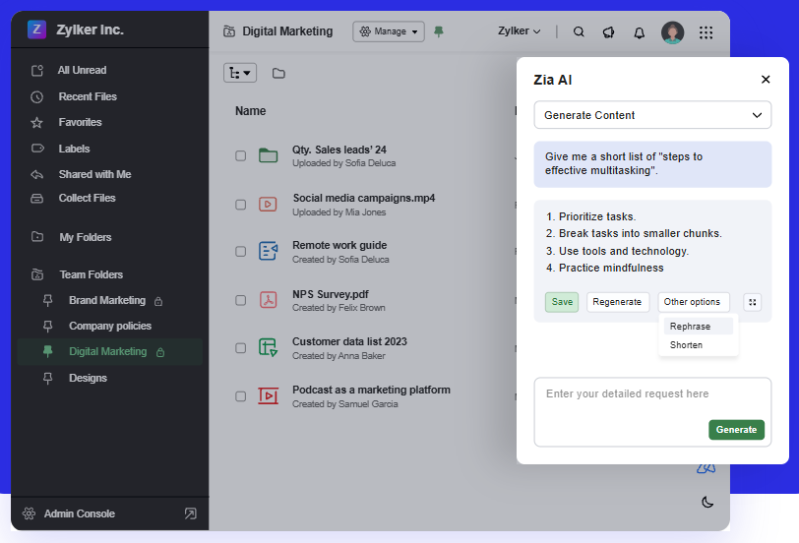This screenshot has width=799, height=543.
Task: Click the new folder icon in toolbar
Action: click(x=278, y=73)
